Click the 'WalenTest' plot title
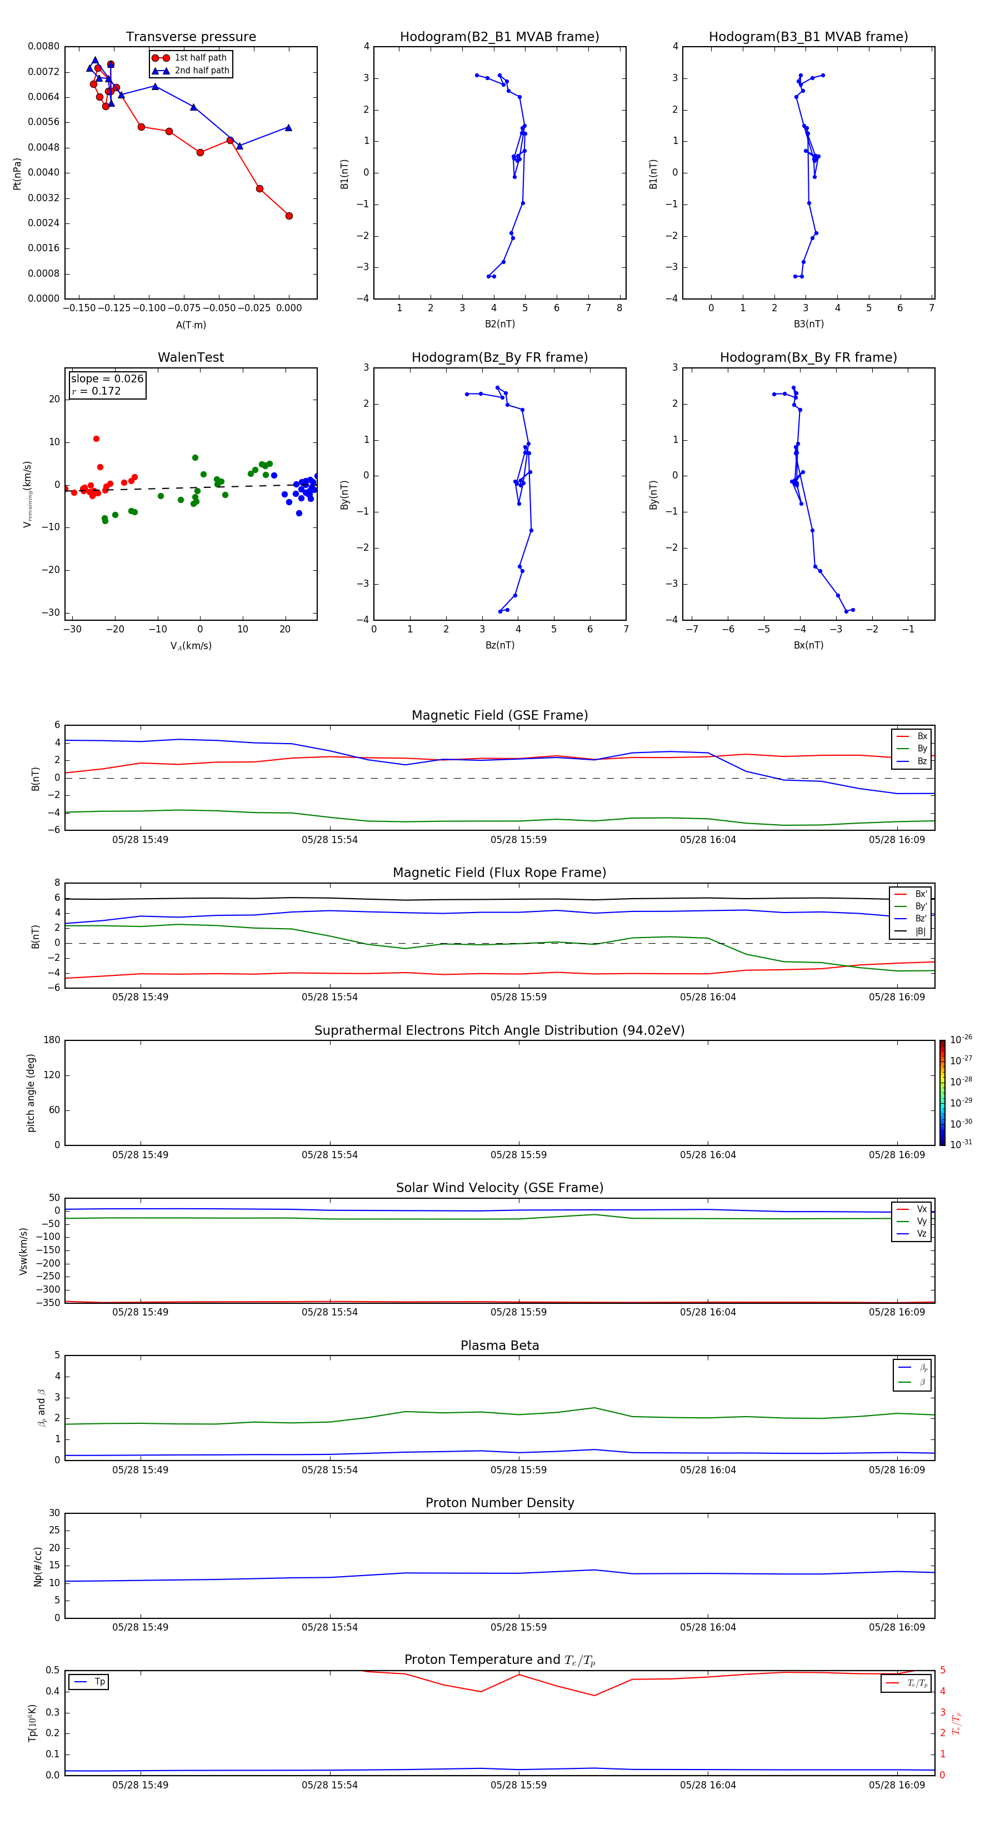 191,357
